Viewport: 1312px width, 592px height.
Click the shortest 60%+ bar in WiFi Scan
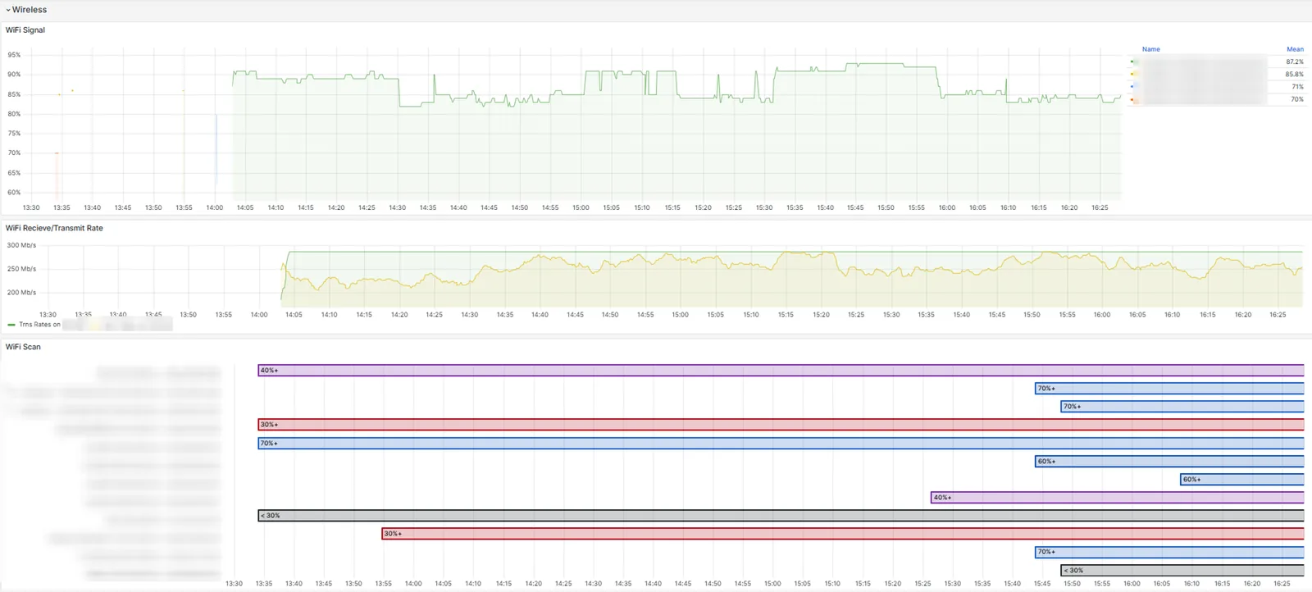coord(1242,480)
